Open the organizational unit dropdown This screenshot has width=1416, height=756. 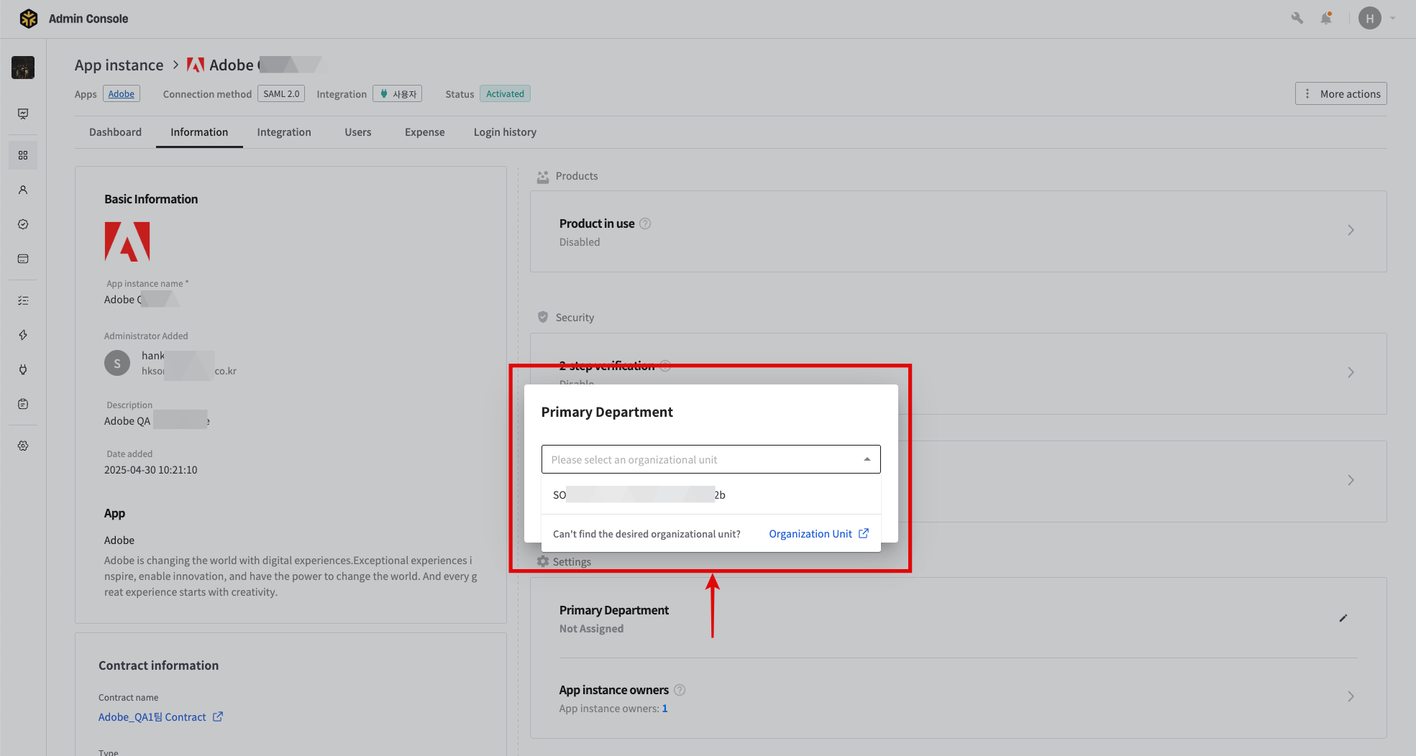tap(711, 459)
